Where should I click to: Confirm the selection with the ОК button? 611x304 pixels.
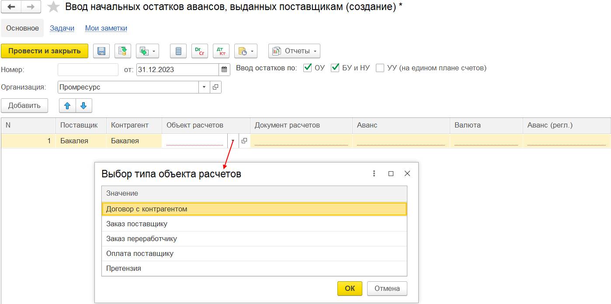[350, 288]
